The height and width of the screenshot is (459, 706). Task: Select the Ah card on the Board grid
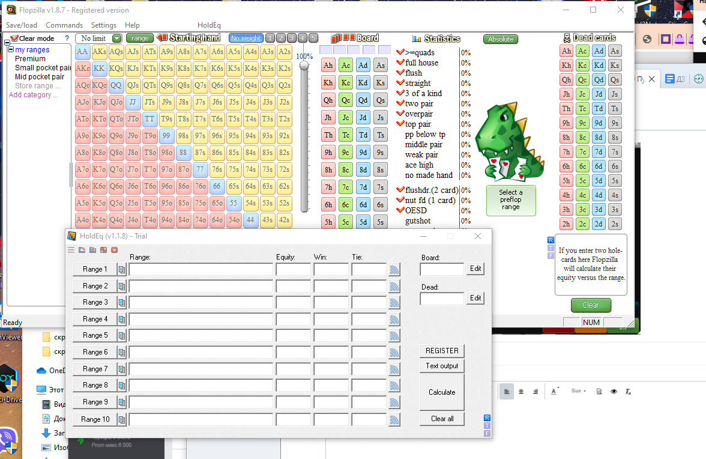328,65
